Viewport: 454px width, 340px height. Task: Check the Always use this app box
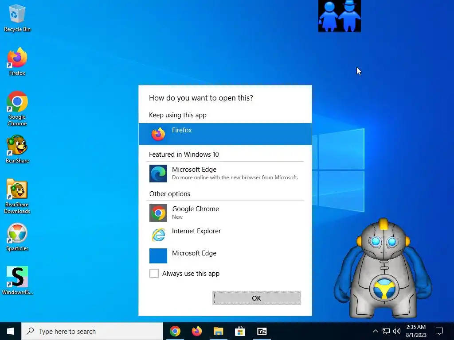coord(154,273)
